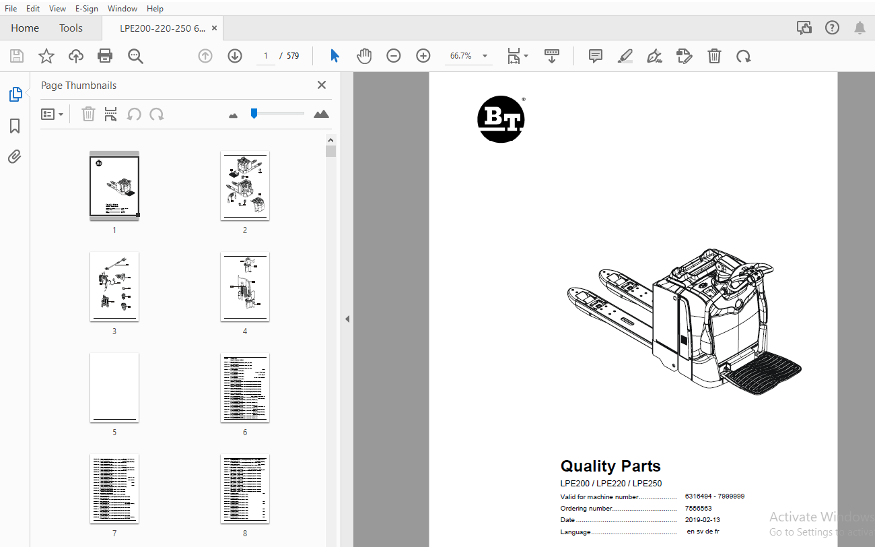Rotate thumbnails clockwise
This screenshot has height=547, width=875.
point(157,114)
